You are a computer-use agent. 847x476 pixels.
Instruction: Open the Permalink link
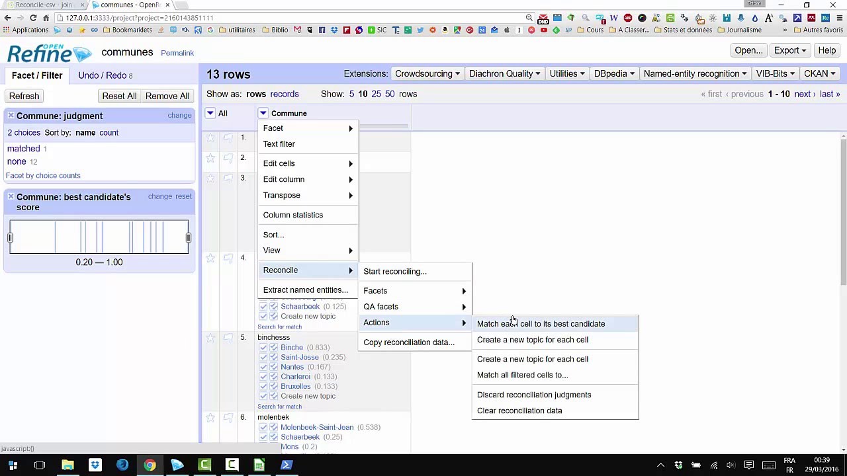tap(177, 53)
